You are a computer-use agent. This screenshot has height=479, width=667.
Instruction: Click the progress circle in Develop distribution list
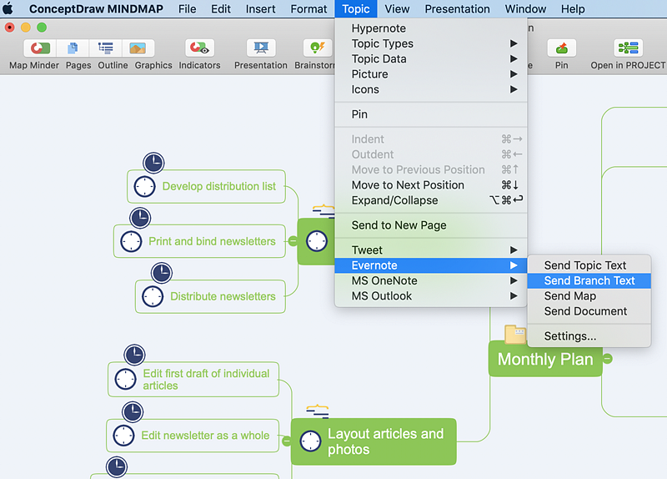144,186
